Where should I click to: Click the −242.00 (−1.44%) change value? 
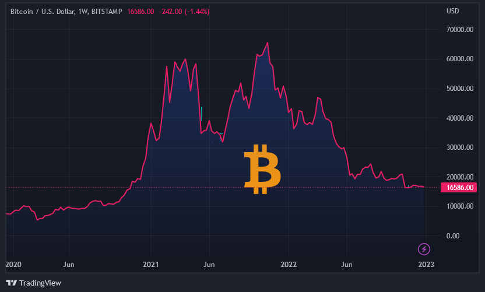point(184,12)
